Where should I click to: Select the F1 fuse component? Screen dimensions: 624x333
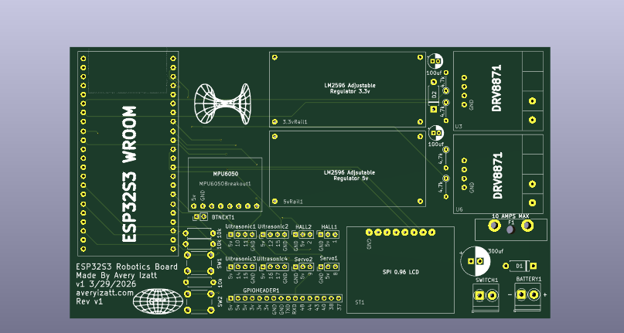click(x=510, y=226)
